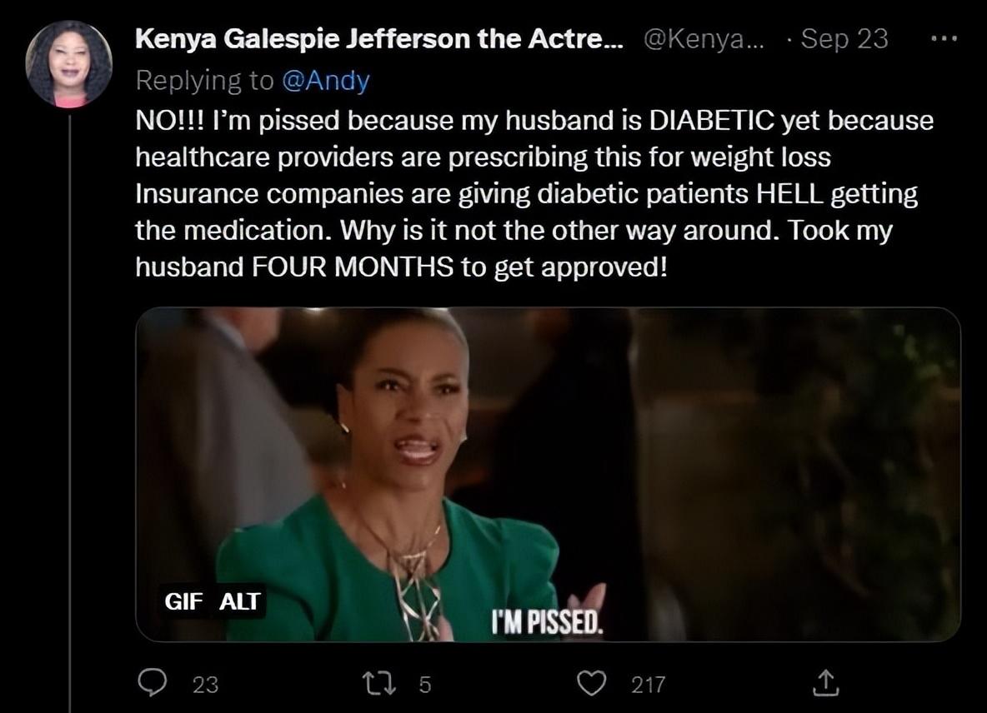This screenshot has width=987, height=713.
Task: View the 5 retweets count
Action: click(x=425, y=684)
